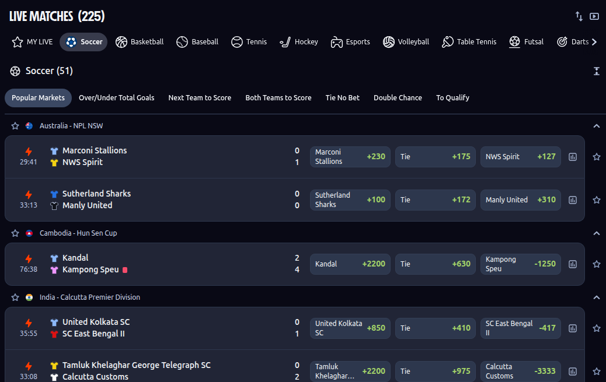Collapse all soccer leagues icon
The height and width of the screenshot is (382, 606).
(x=596, y=71)
